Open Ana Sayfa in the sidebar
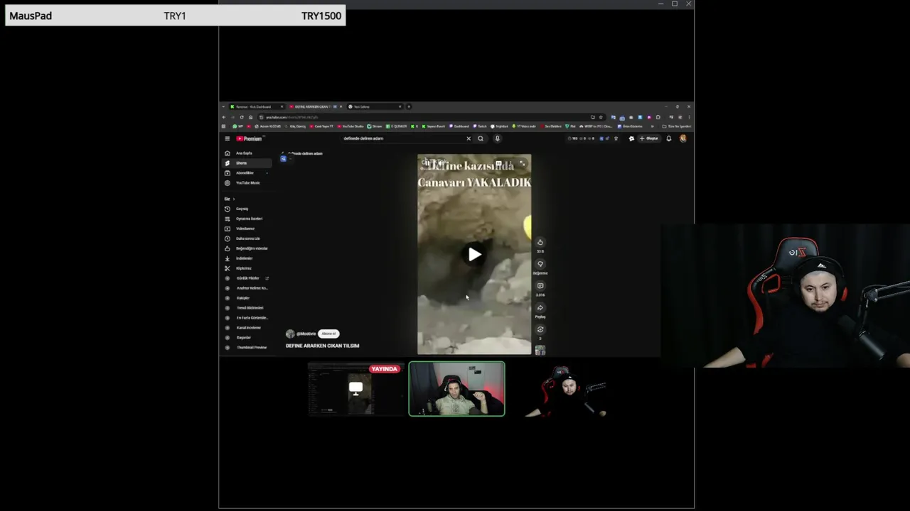 [x=247, y=153]
